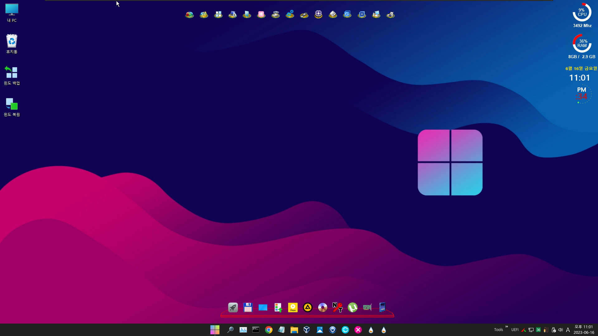Open the blue letter A icon in top dock
Viewport: 598px width, 336px height.
[x=362, y=15]
